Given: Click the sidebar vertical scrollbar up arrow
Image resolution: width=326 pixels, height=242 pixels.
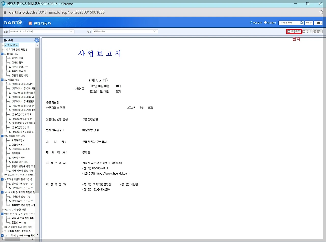Looking at the screenshot, I should click(37, 46).
